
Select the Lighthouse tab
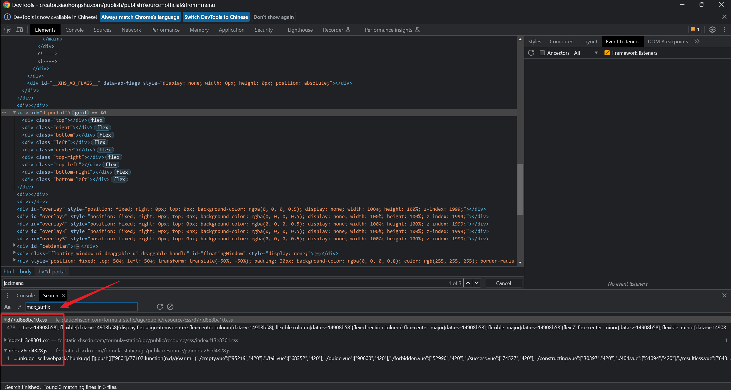[x=300, y=30]
